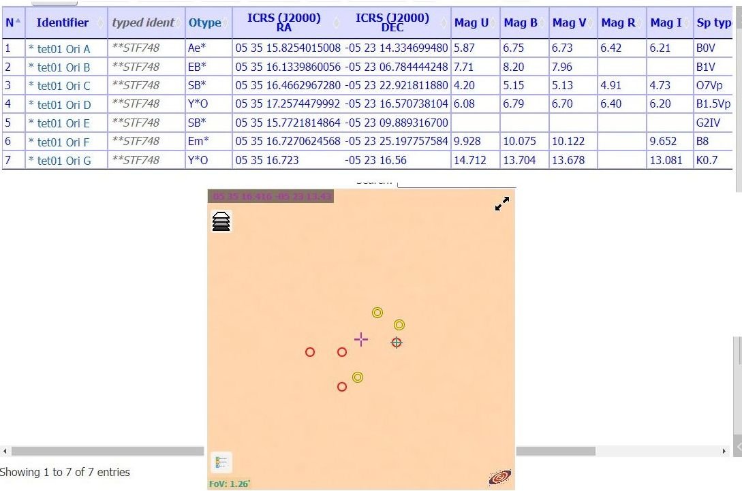The height and width of the screenshot is (491, 742).
Task: Sort the table by Mag R
Action: point(622,22)
